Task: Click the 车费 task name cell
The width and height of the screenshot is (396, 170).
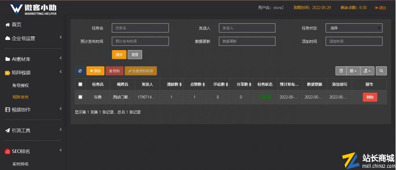Action: click(x=98, y=97)
